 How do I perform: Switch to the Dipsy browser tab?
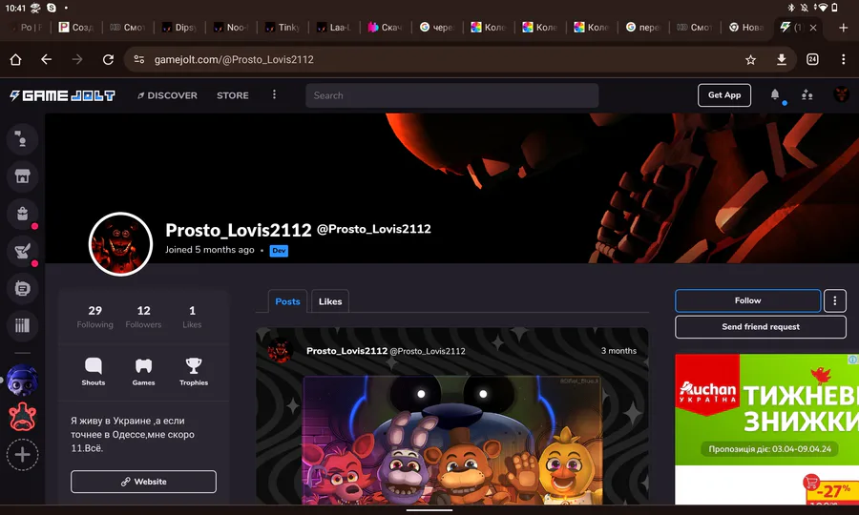click(x=179, y=28)
